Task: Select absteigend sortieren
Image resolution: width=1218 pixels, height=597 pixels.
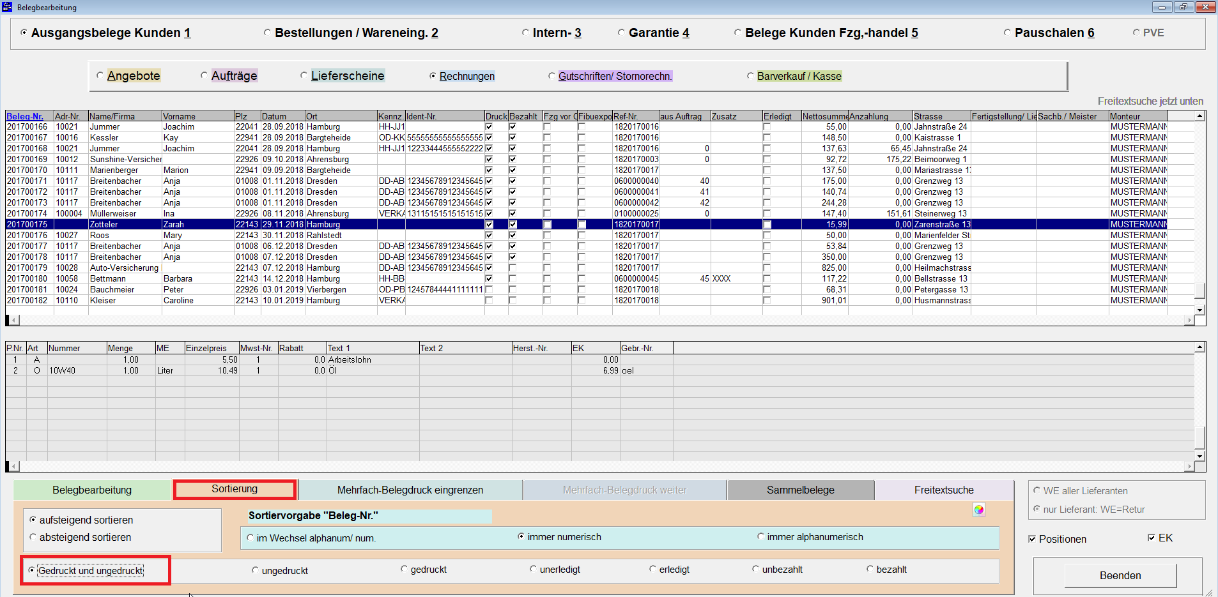Action: (33, 537)
